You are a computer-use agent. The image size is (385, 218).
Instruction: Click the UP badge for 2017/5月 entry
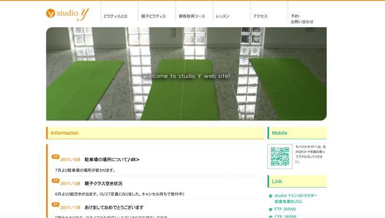click(x=55, y=181)
